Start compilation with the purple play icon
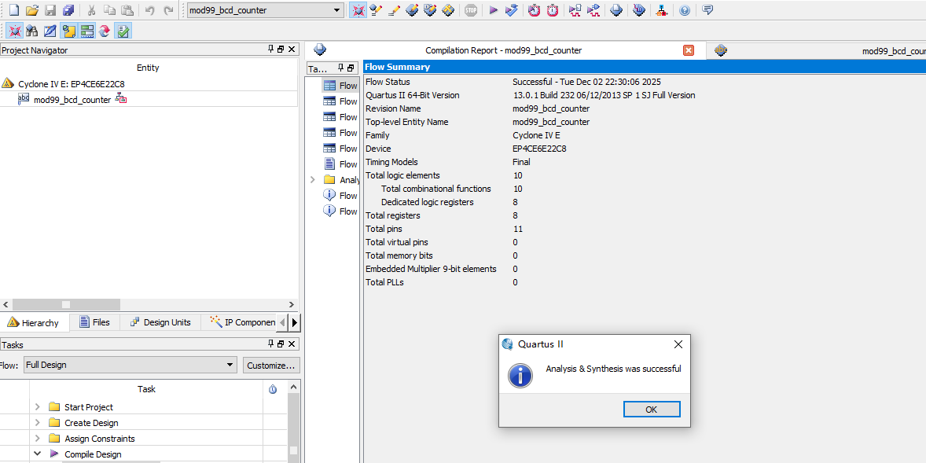 [494, 10]
